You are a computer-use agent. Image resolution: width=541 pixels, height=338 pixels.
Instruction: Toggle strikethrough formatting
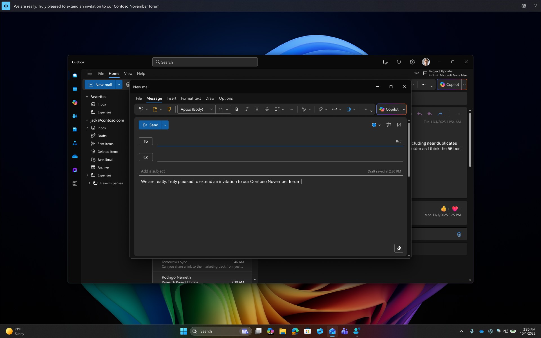(x=267, y=109)
